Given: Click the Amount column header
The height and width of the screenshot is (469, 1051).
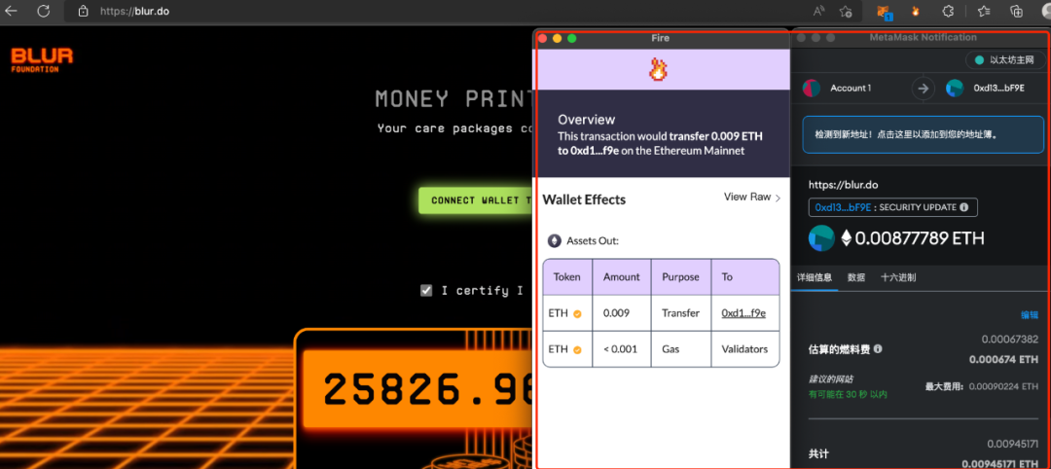Looking at the screenshot, I should tap(621, 276).
